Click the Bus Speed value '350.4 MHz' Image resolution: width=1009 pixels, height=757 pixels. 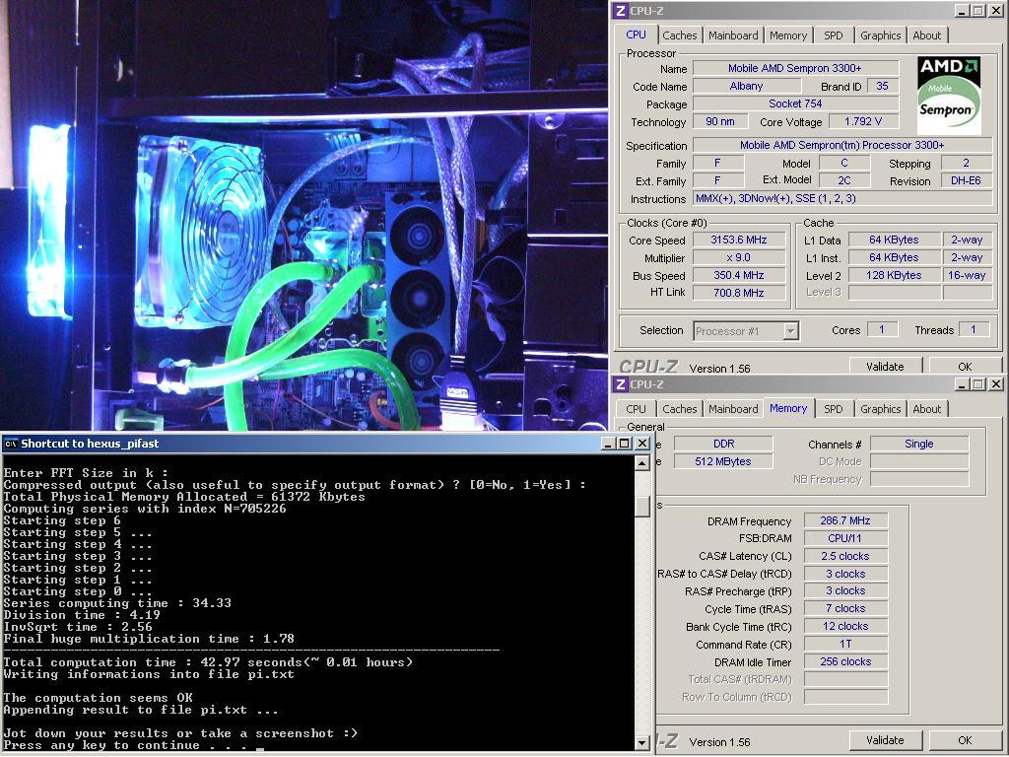739,275
